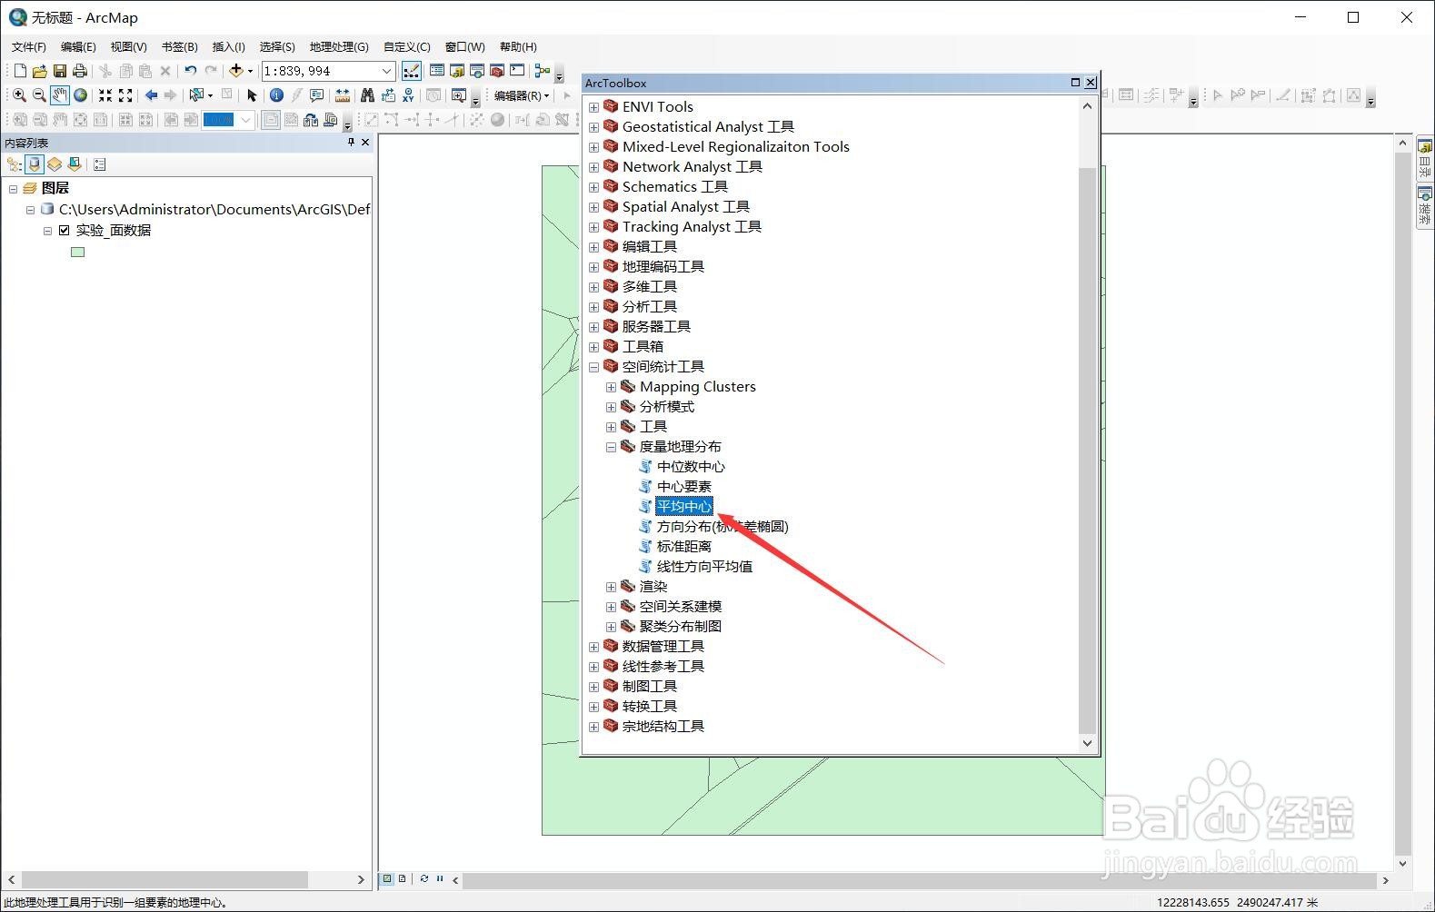Image resolution: width=1435 pixels, height=912 pixels.
Task: Pause drawing at map bottom
Action: click(440, 878)
